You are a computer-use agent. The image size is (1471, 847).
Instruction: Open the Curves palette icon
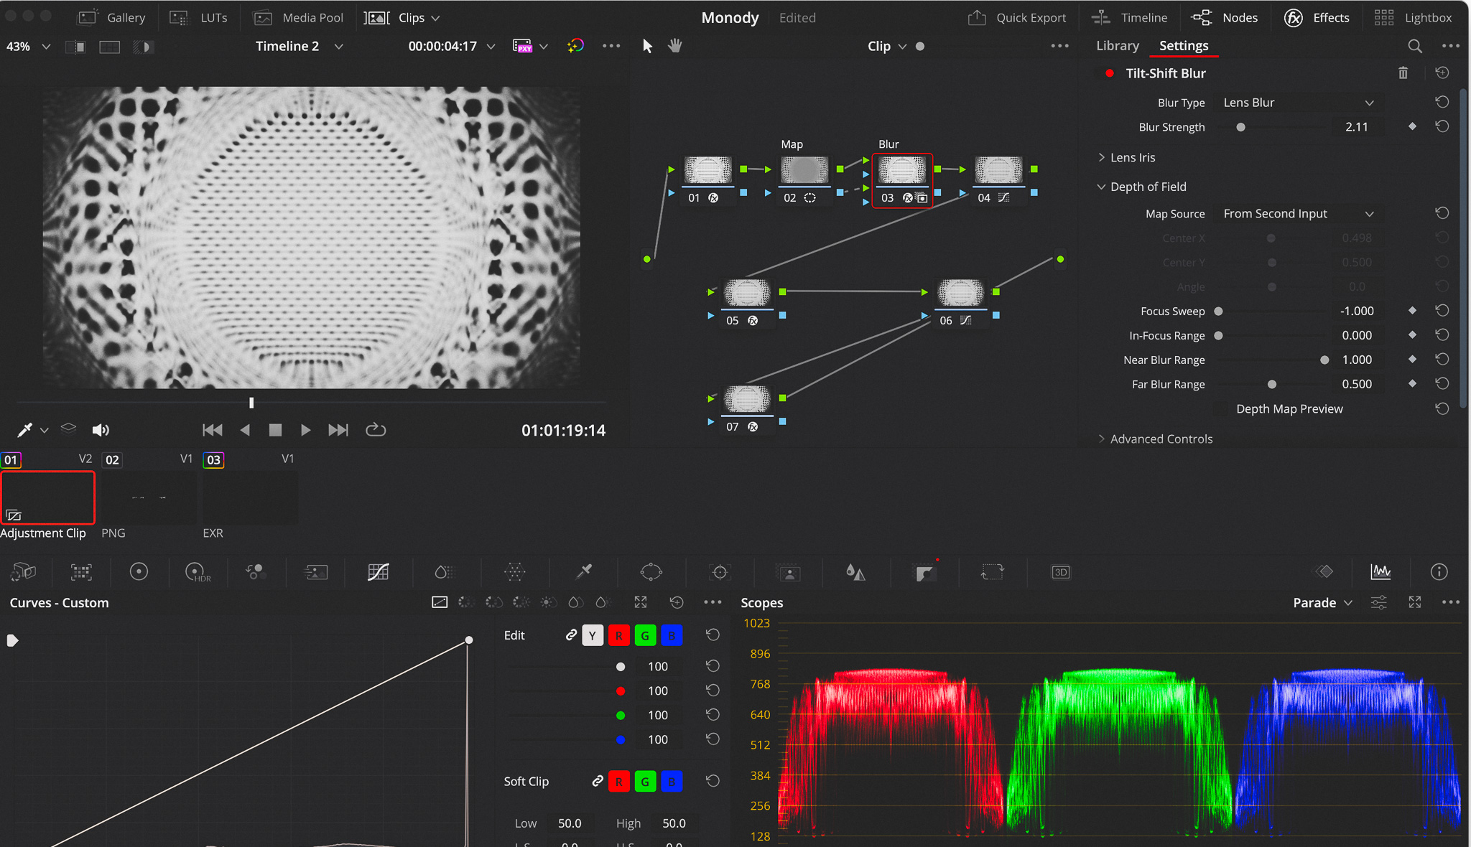(x=378, y=572)
